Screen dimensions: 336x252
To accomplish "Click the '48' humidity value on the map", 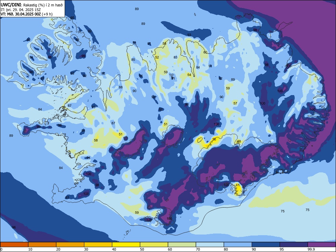I will pyautogui.click(x=239, y=141).
